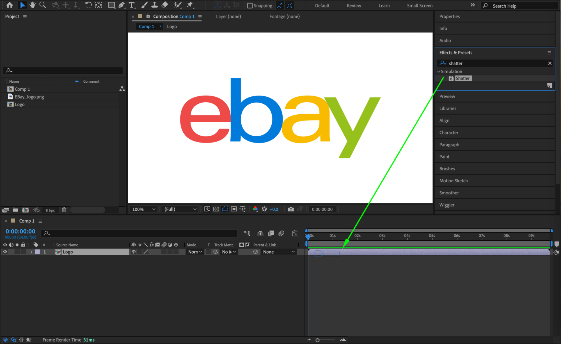The height and width of the screenshot is (344, 561).
Task: Expand the Logo layer properties
Action: pyautogui.click(x=31, y=252)
